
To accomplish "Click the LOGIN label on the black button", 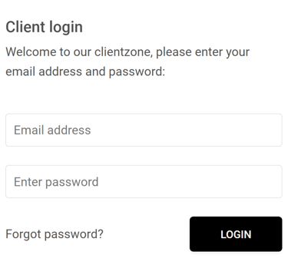I will [236, 234].
